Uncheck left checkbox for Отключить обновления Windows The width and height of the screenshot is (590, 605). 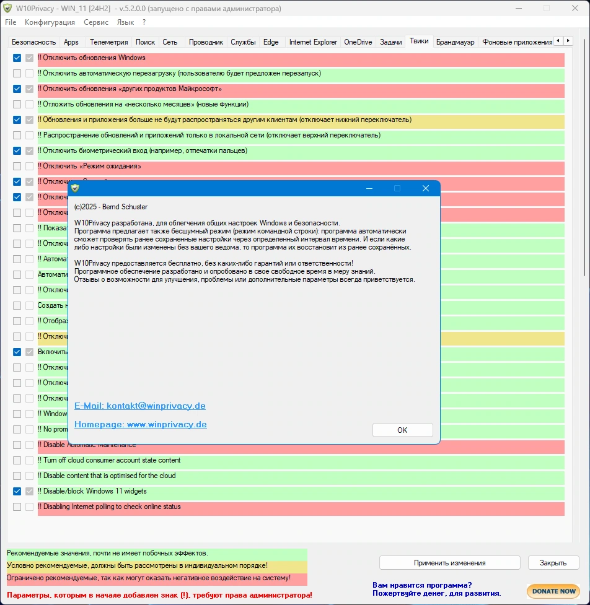[17, 58]
